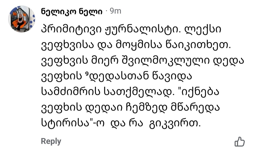This screenshot has height=152, width=256.
Task: Open the profile of ნელიკო ნელი
Action: coord(71,11)
